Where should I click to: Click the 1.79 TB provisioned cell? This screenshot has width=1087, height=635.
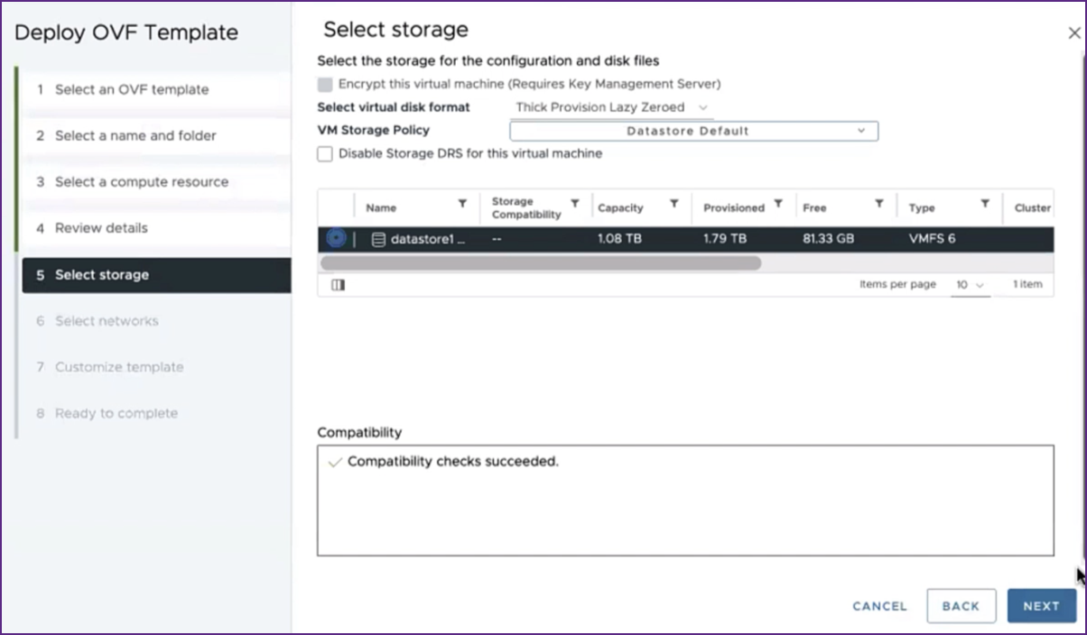[x=725, y=239]
